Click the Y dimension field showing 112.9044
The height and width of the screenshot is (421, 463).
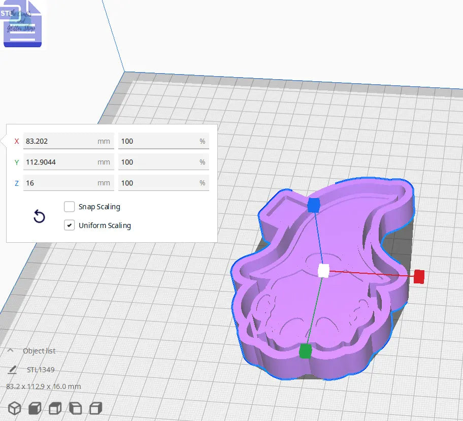(69, 161)
